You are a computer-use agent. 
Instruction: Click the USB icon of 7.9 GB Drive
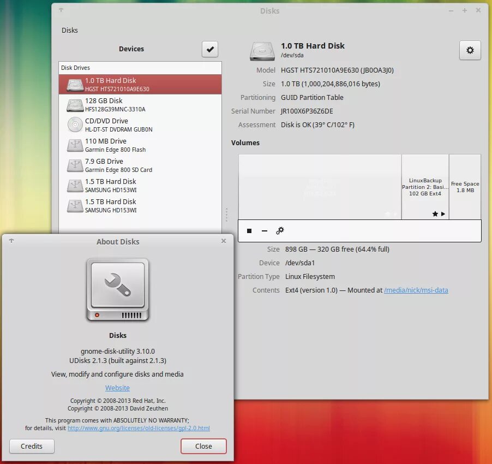tap(75, 165)
